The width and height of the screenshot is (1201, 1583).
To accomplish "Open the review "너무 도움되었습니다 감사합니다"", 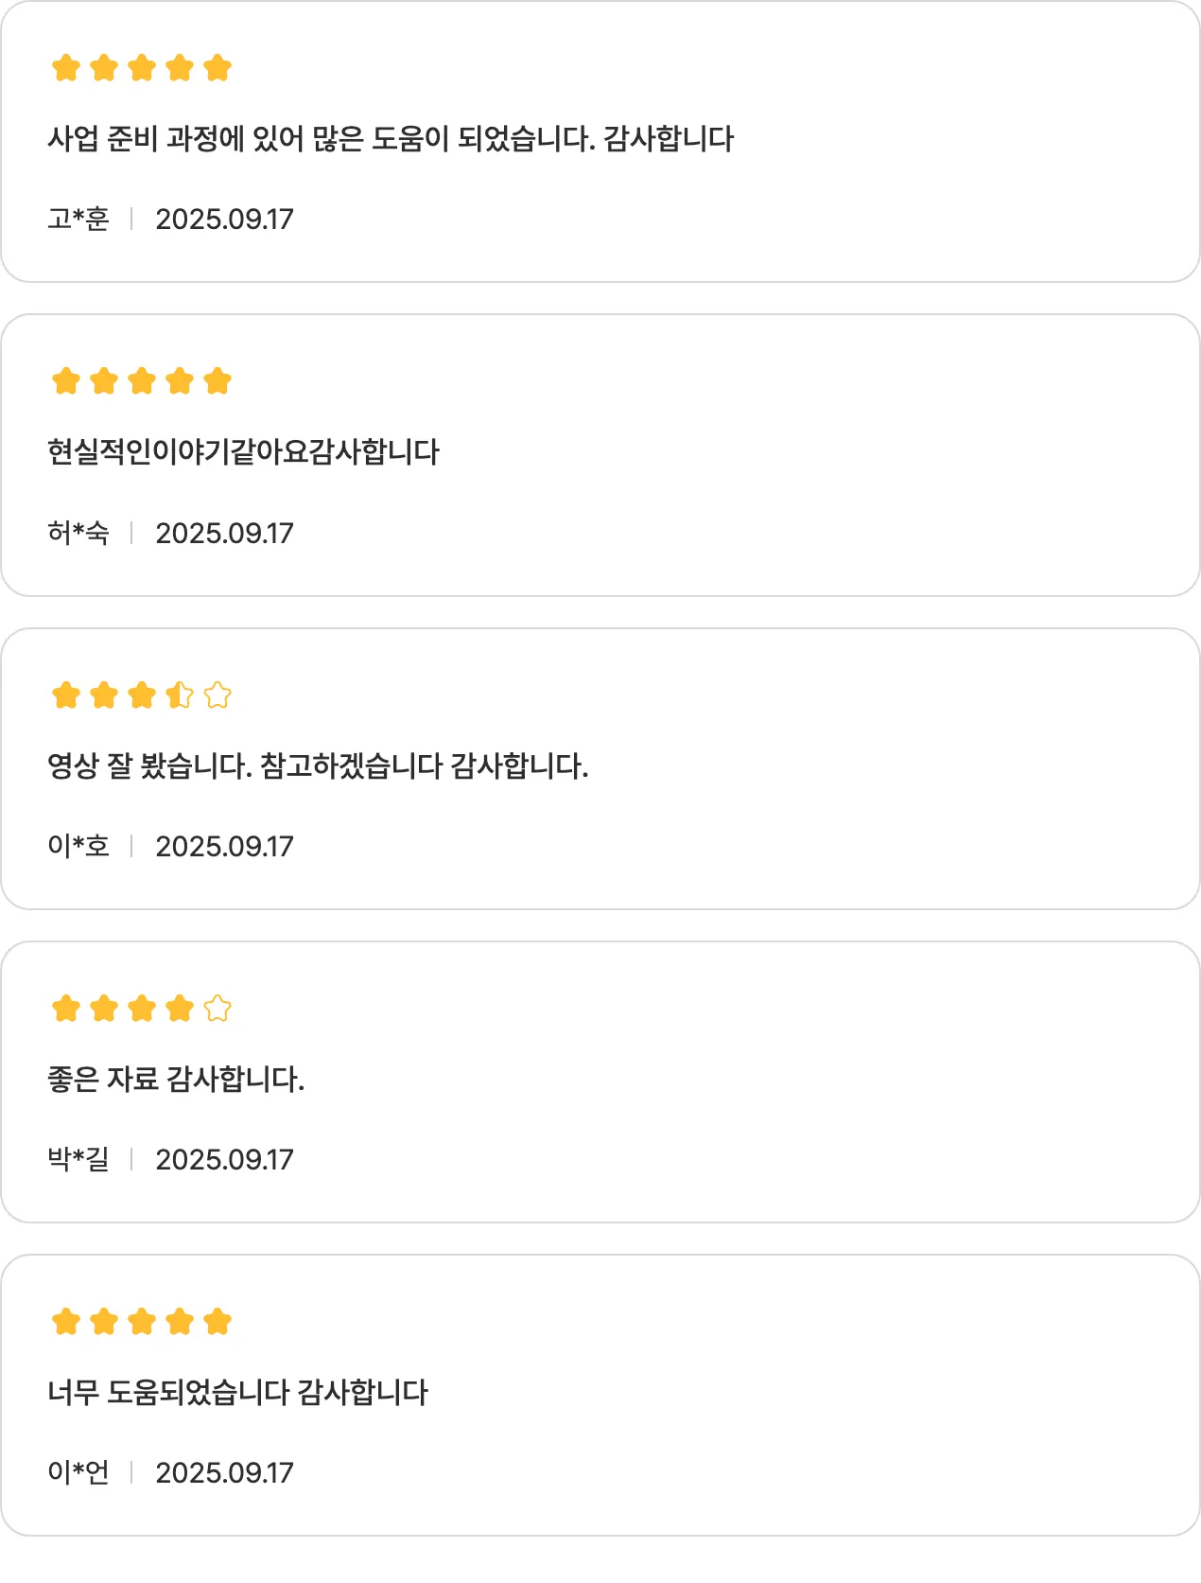I will coord(238,1392).
